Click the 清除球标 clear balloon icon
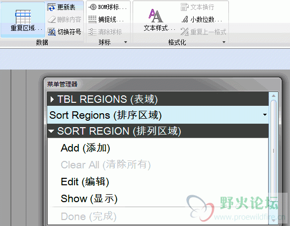 point(92,32)
